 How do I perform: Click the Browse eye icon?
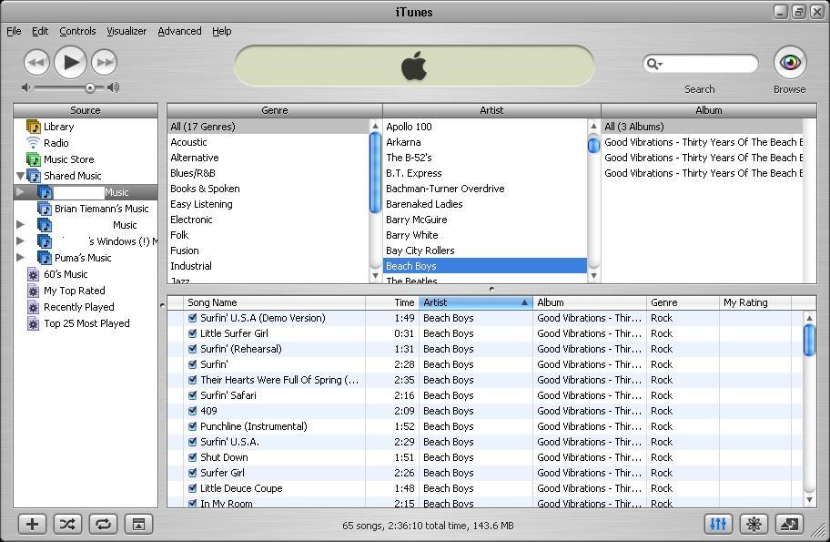790,63
